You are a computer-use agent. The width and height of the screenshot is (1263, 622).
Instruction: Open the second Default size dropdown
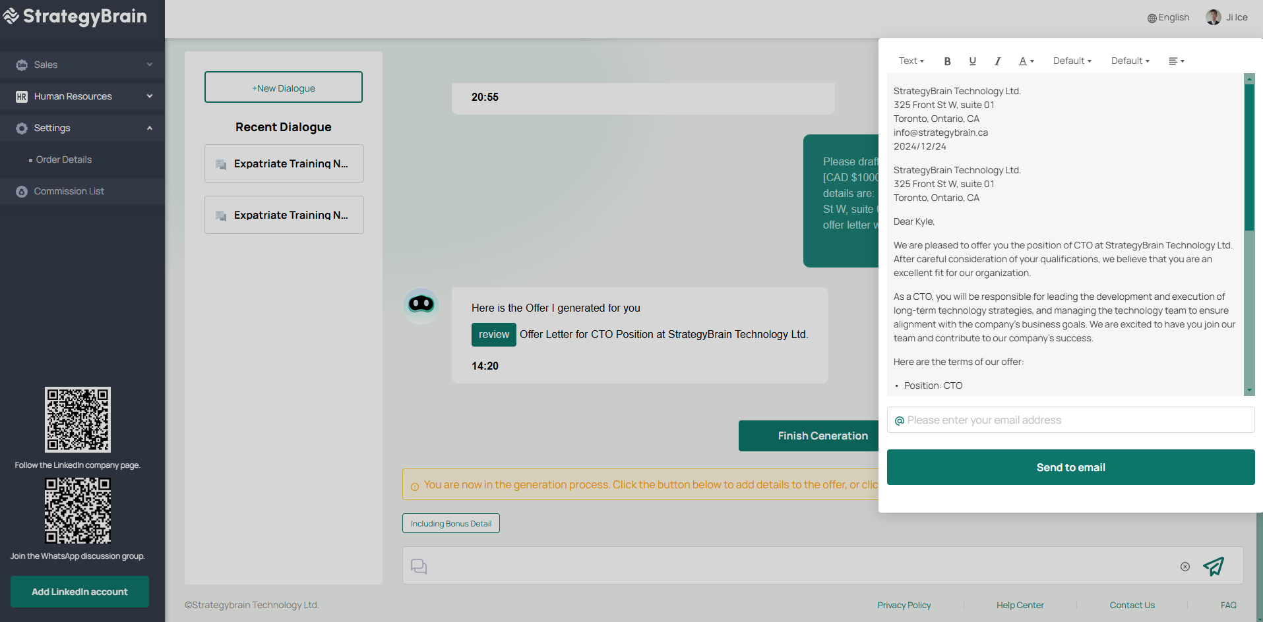(1130, 61)
